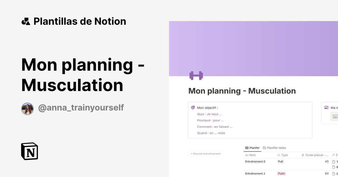
Task: Click the image placeholder thumbnail
Action: pyautogui.click(x=335, y=116)
